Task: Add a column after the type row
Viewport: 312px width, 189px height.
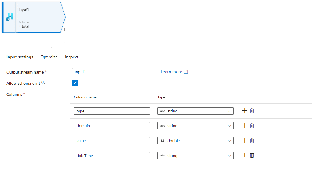Action: [244, 111]
